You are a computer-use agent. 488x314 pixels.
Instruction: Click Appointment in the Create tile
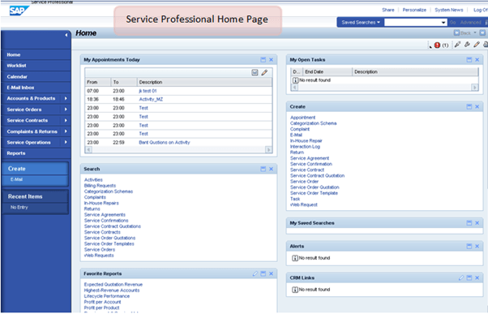pyautogui.click(x=303, y=118)
